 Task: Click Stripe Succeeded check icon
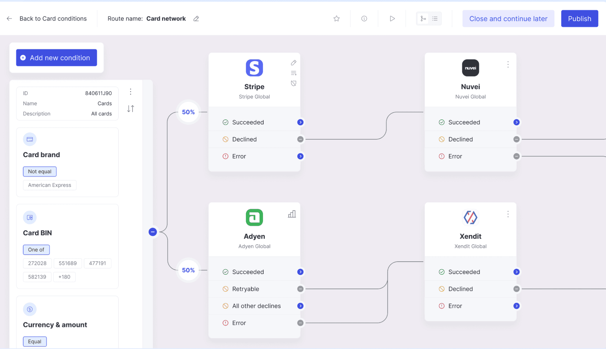point(225,122)
